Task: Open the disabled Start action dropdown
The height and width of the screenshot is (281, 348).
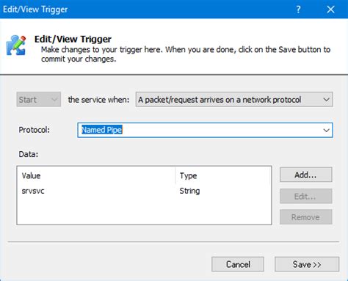Action: tap(39, 100)
